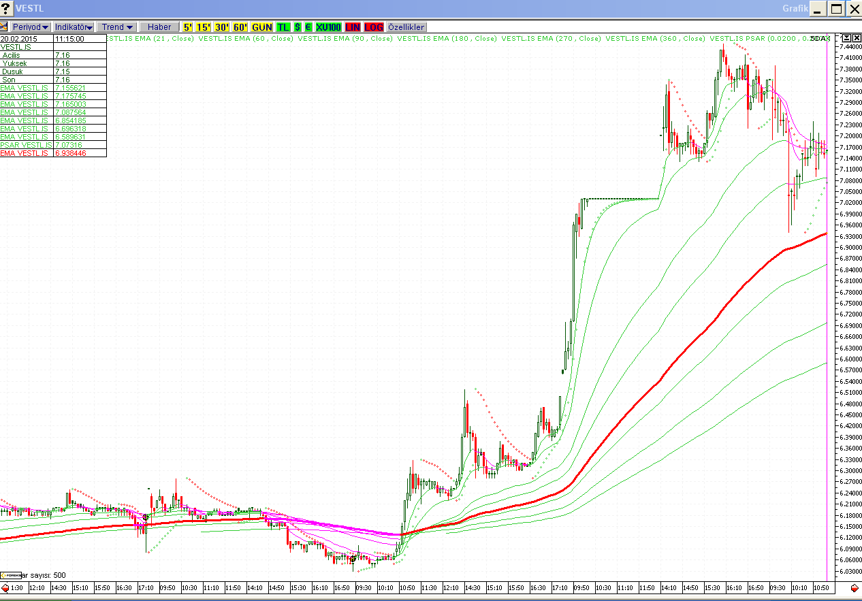Screen dimensions: 862x601
Task: Switch chart currency to euro (€)
Action: (308, 27)
